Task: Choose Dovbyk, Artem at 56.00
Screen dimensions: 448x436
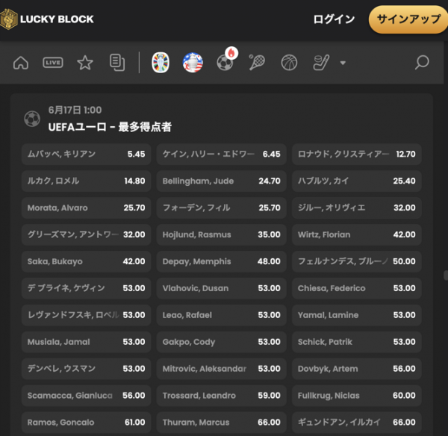Action: [357, 369]
